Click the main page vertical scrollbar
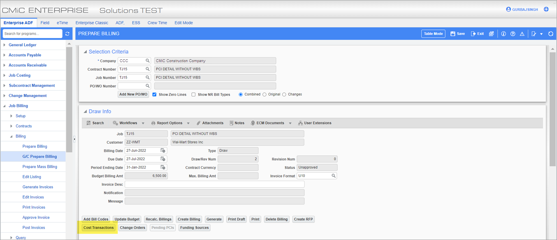The width and height of the screenshot is (557, 240). (553, 109)
